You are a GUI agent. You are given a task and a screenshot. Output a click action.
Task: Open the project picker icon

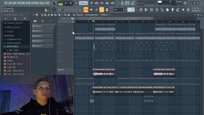click(167, 10)
